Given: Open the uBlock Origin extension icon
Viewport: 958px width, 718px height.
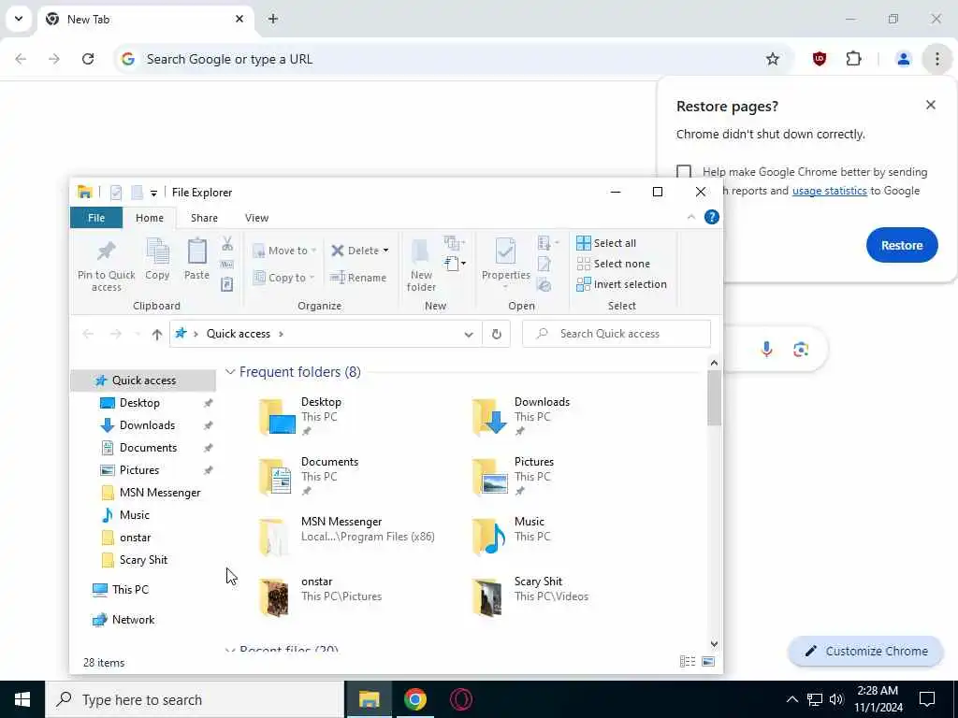Looking at the screenshot, I should 820,59.
